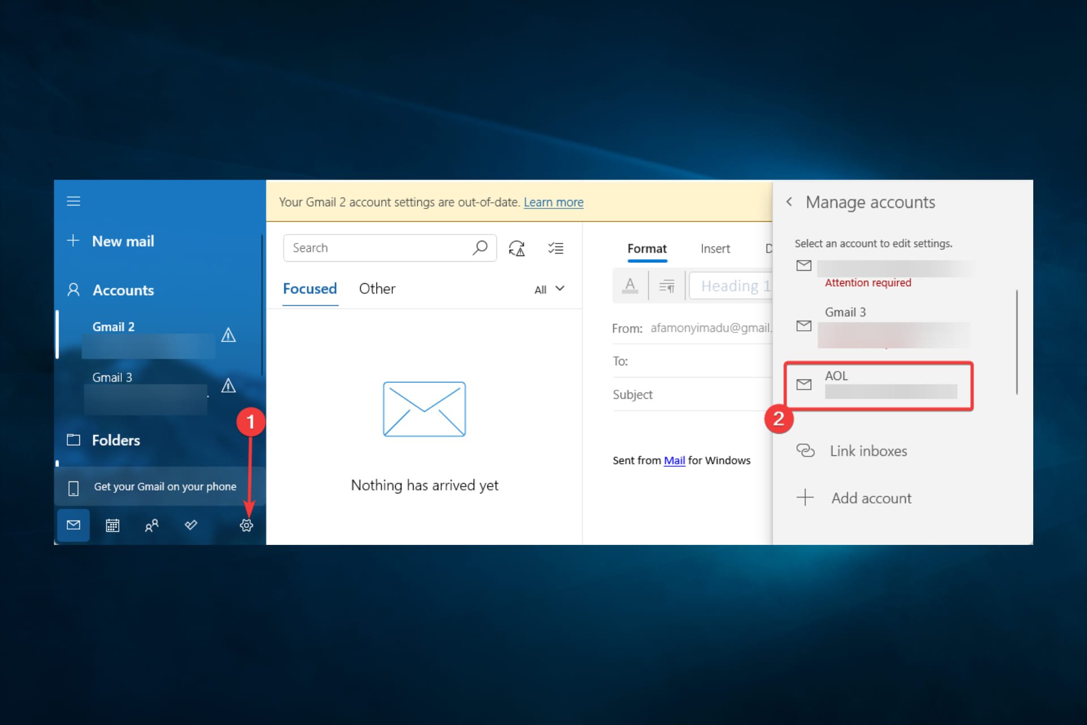Open the Calendar app icon
The height and width of the screenshot is (725, 1087).
[113, 525]
